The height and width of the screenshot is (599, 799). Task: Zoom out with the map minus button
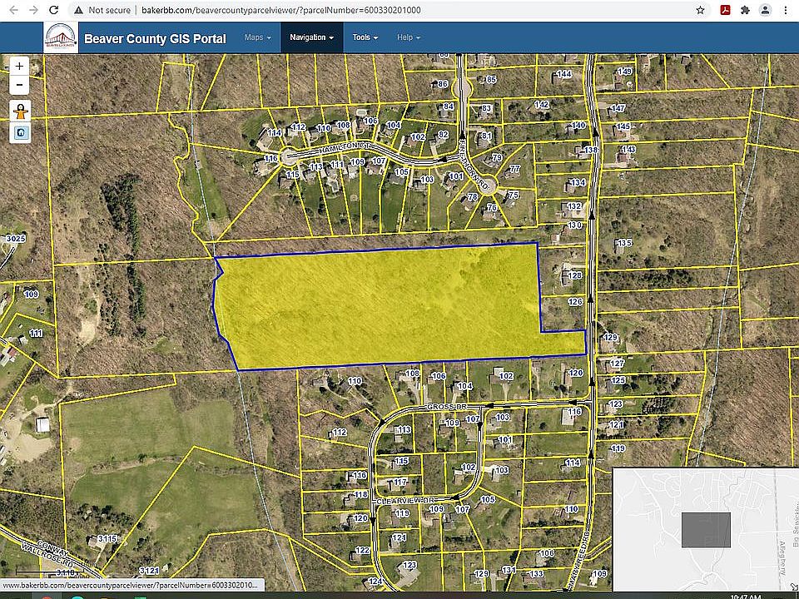pyautogui.click(x=20, y=85)
